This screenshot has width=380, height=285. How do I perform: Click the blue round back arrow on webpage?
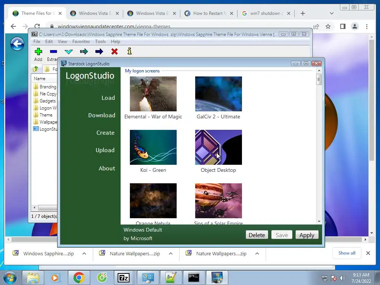17,44
